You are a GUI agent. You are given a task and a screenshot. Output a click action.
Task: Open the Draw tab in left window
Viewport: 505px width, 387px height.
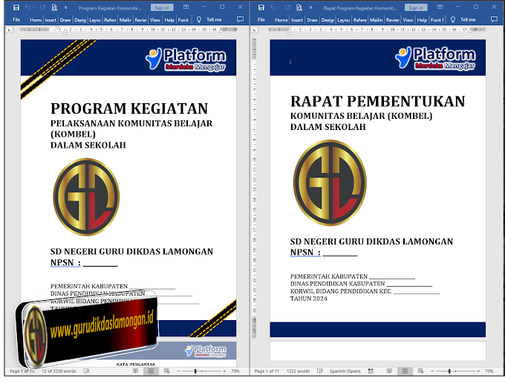65,20
